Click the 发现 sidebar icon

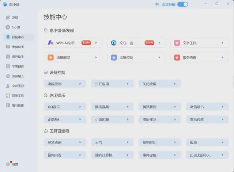click(x=8, y=18)
